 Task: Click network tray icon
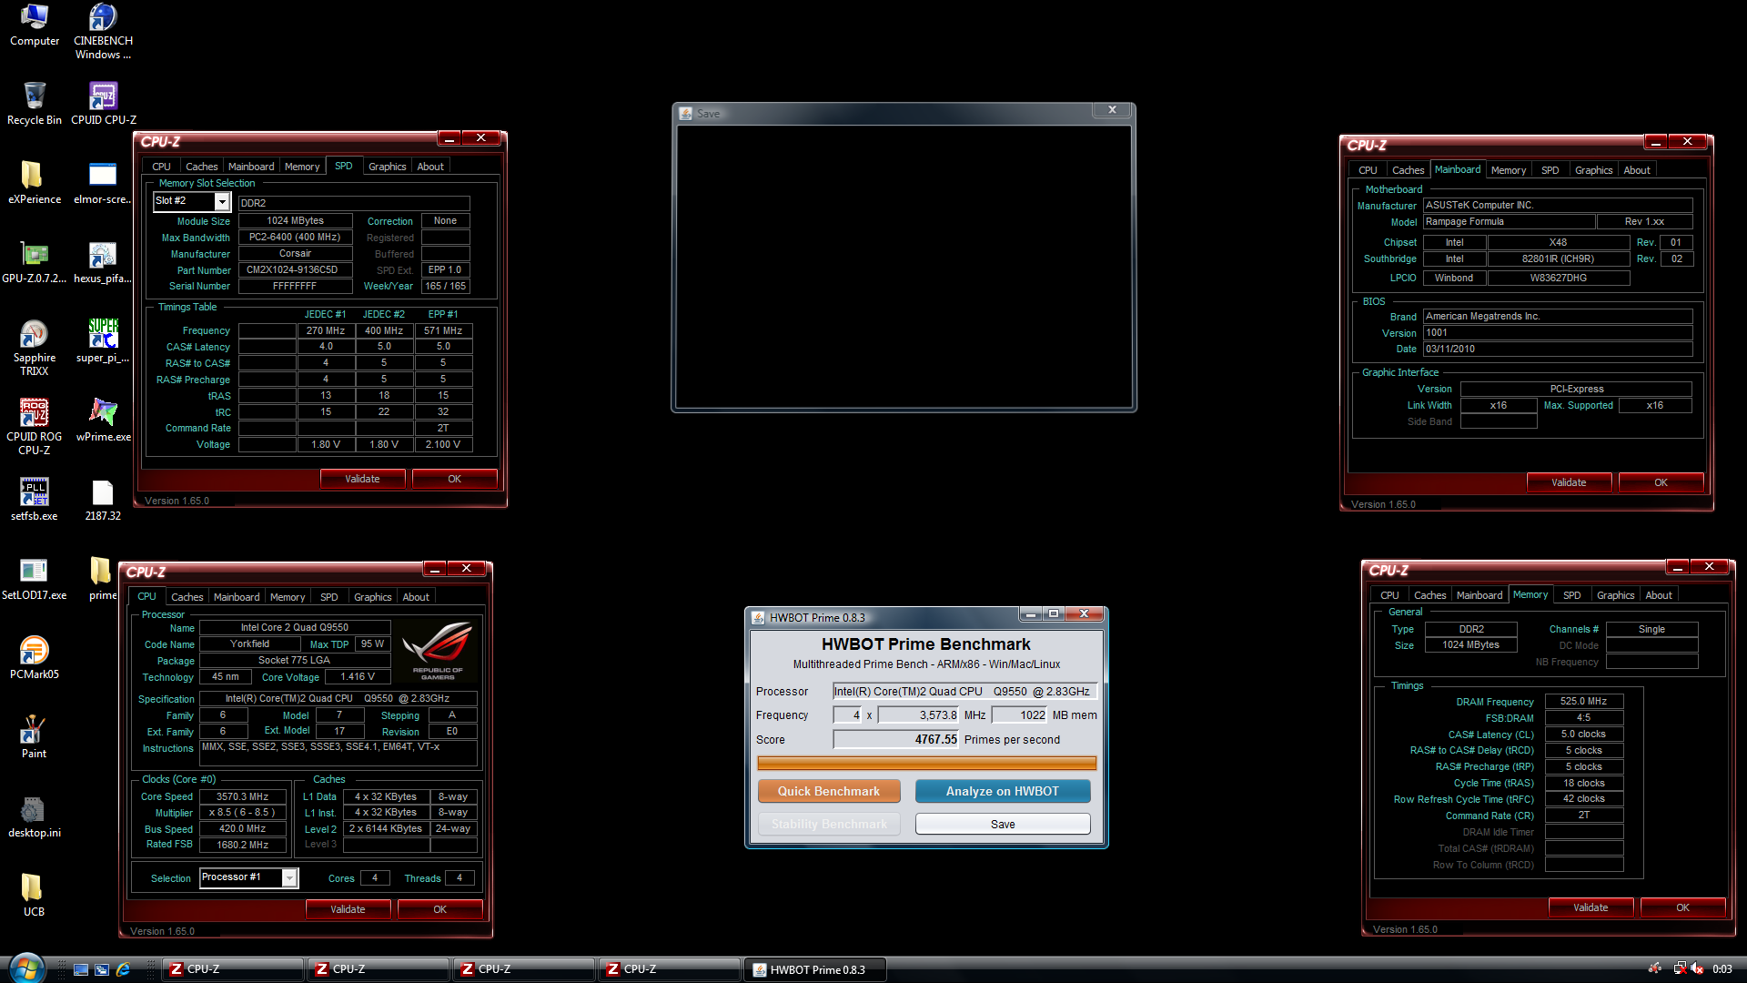coord(1680,969)
